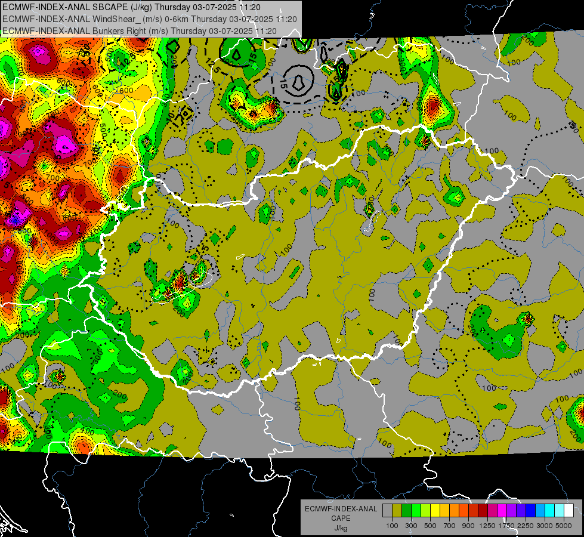
Task: Click the bright cyan legend swatch
Action: click(x=550, y=510)
